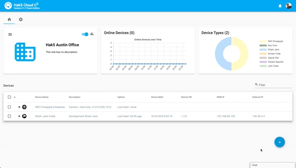The width and height of the screenshot is (296, 168).
Task: Open the notifications bell
Action: point(280,6)
